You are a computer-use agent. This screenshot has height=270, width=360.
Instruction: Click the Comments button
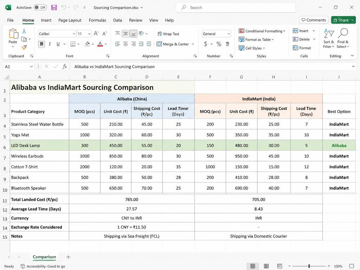[x=314, y=20]
